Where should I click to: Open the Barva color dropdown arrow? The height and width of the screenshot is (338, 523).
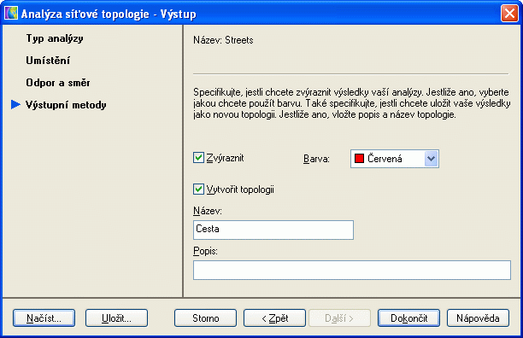click(431, 159)
